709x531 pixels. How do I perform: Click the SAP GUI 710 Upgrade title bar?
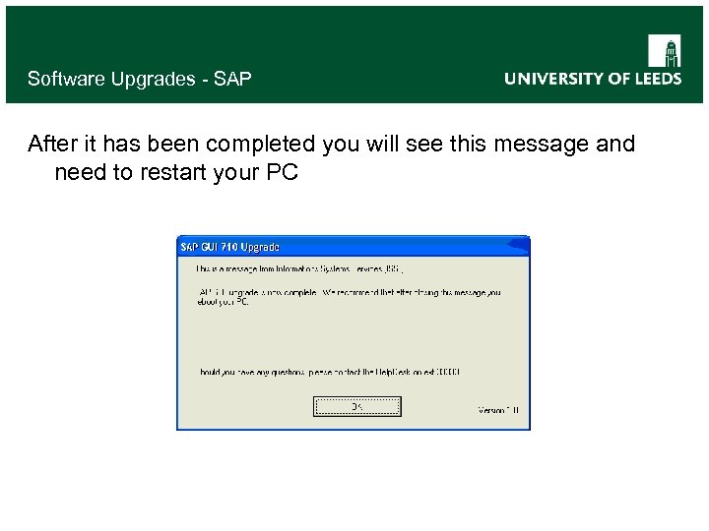(353, 247)
